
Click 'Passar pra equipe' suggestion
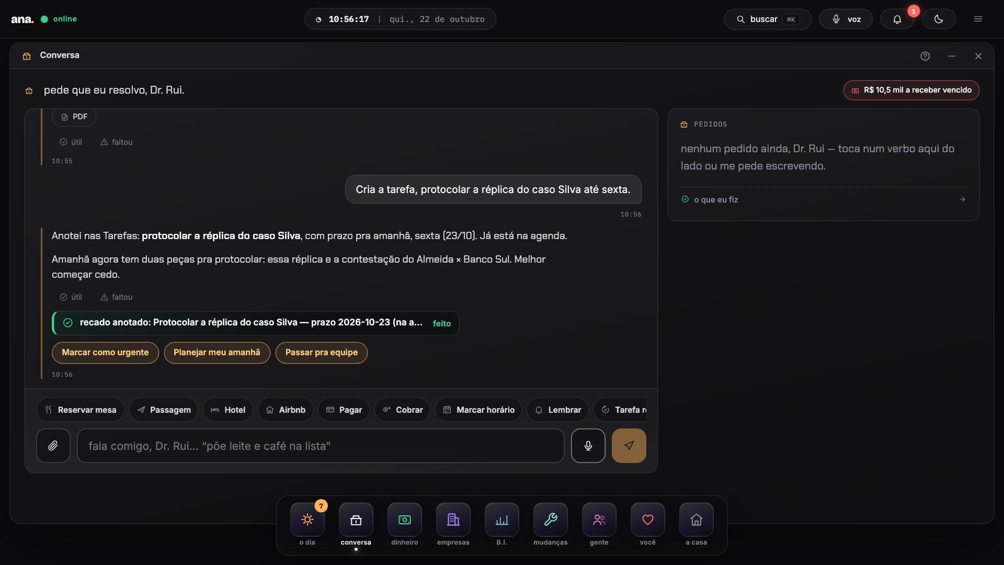[x=322, y=353]
